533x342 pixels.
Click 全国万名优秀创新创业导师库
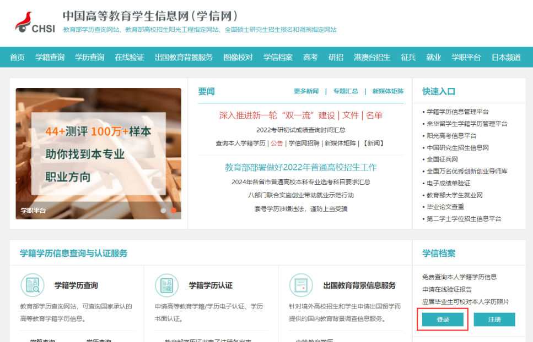(x=467, y=171)
